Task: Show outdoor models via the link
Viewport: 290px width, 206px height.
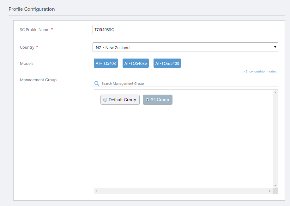Action: (260, 72)
